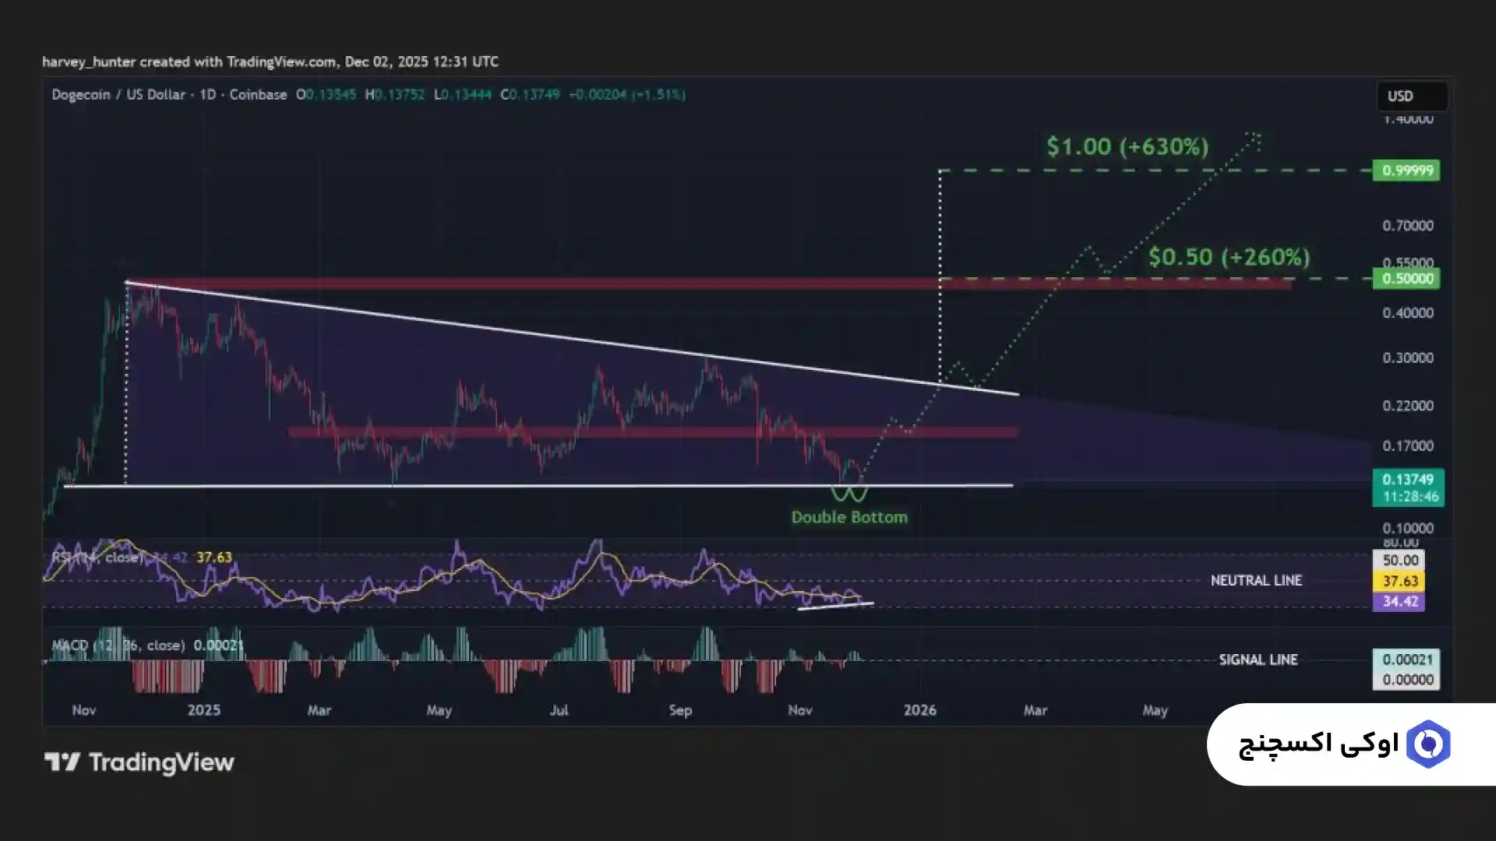Click the Sep marker on time axis

click(x=680, y=710)
